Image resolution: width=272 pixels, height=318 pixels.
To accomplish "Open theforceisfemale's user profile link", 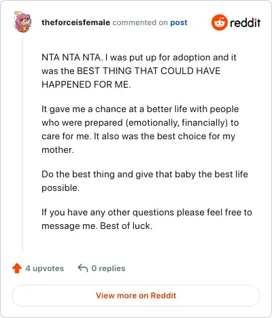I will click(x=75, y=22).
